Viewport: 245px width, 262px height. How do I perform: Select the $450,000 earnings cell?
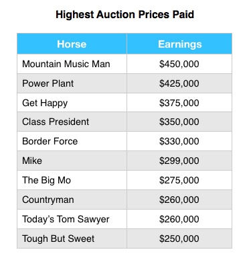point(179,64)
